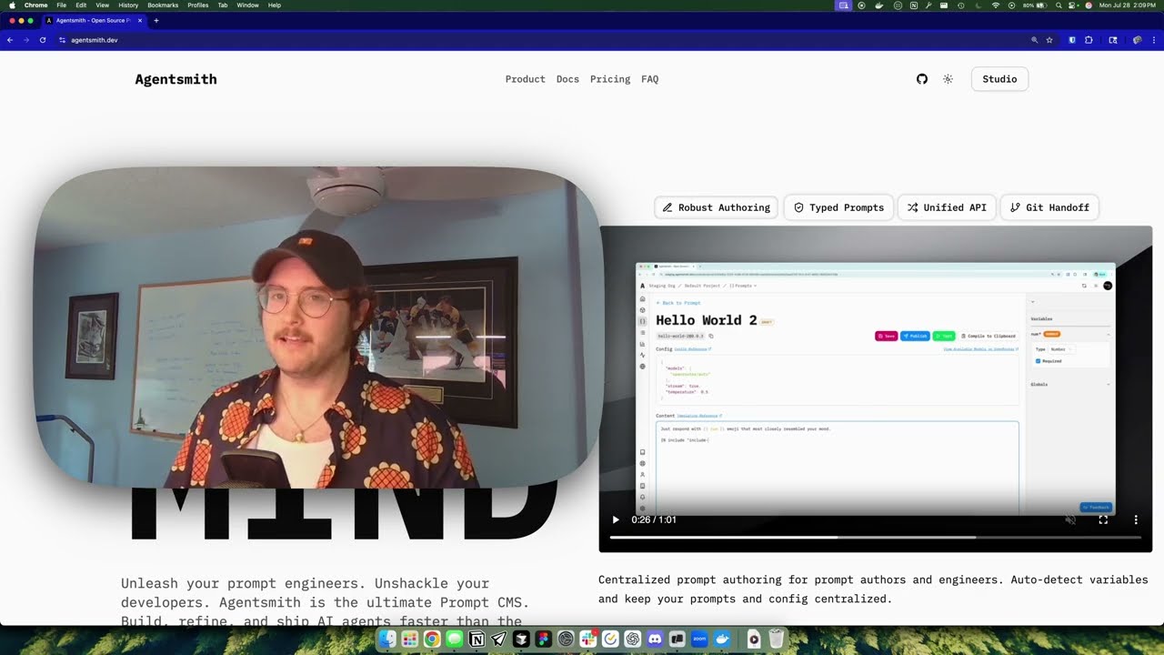The height and width of the screenshot is (655, 1164).
Task: Reload the page with refresh icon
Action: pyautogui.click(x=42, y=40)
